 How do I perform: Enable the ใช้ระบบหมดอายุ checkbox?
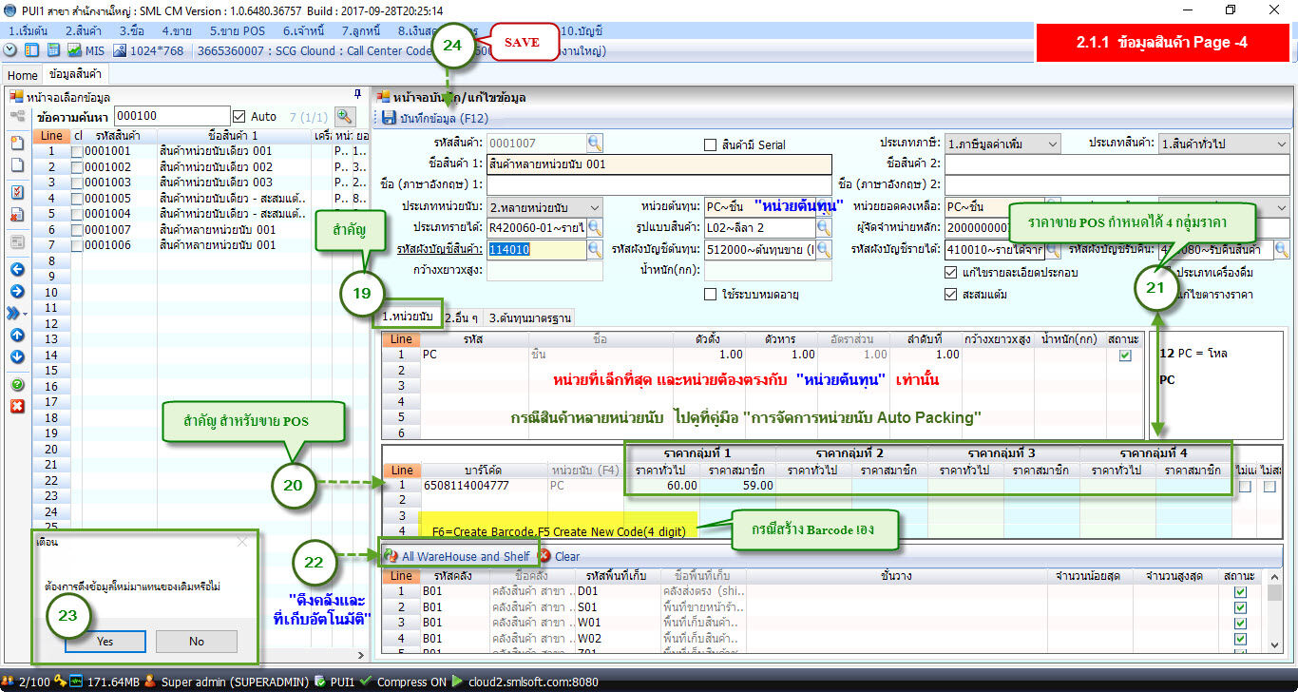tap(710, 295)
